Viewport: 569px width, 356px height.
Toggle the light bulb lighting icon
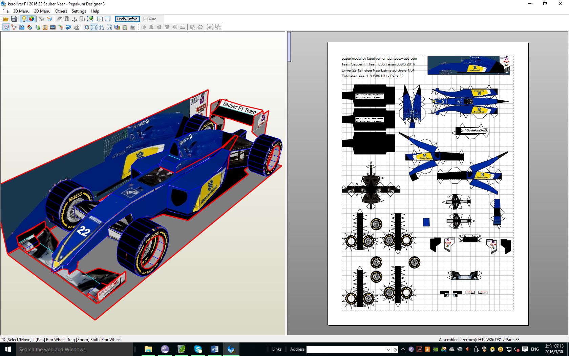pos(24,19)
